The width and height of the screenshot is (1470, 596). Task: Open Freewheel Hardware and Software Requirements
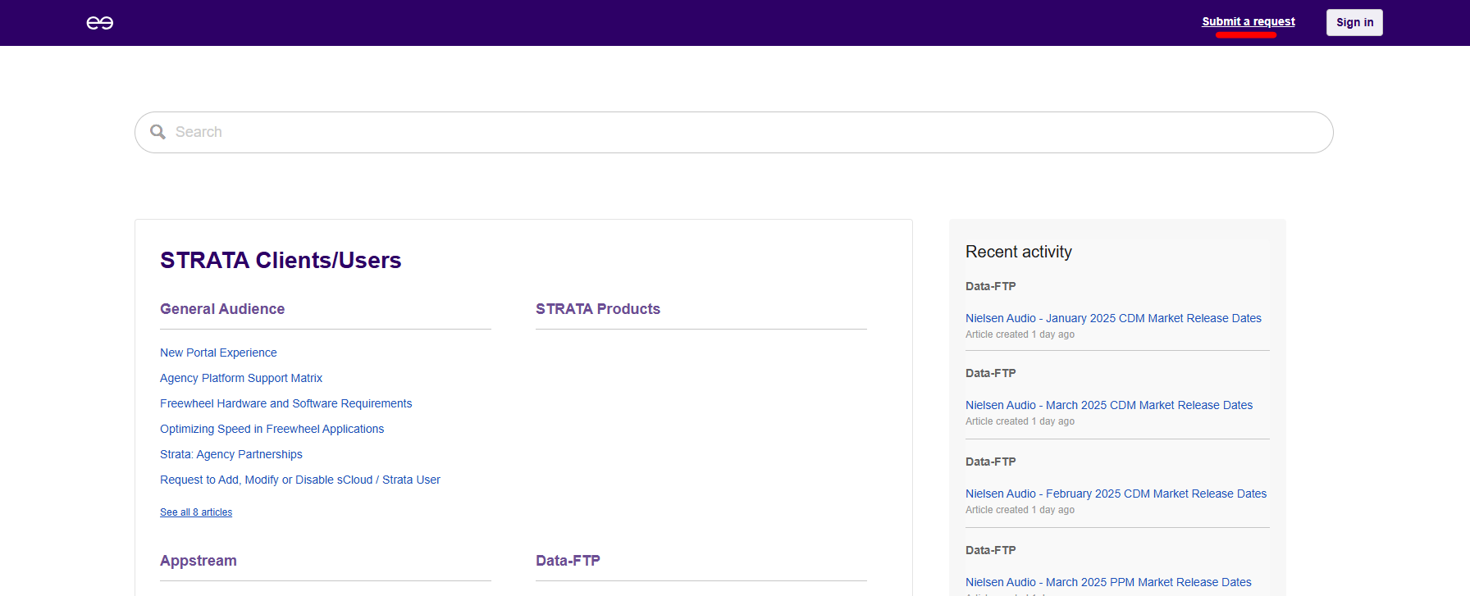tap(285, 403)
